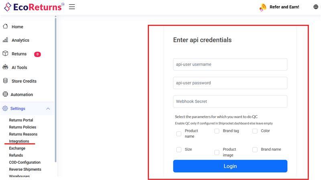This screenshot has width=321, height=180.
Task: Go to Returns Policies
Action: [x=22, y=127]
